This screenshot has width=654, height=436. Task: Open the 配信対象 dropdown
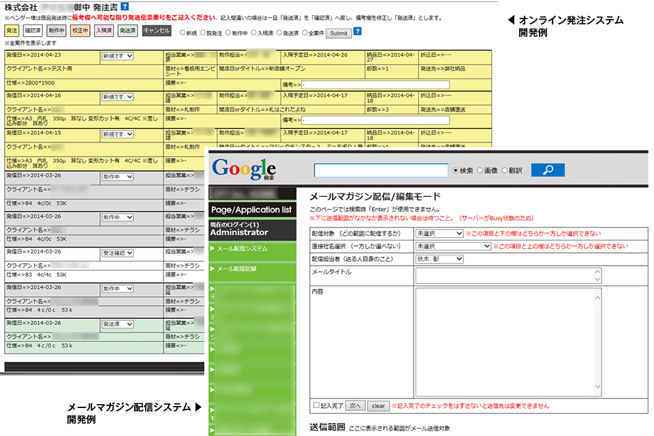(x=439, y=233)
